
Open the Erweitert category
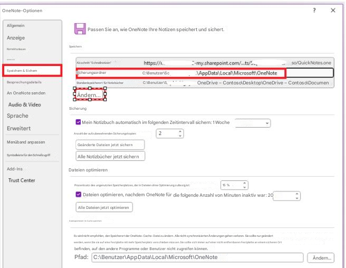coord(19,128)
